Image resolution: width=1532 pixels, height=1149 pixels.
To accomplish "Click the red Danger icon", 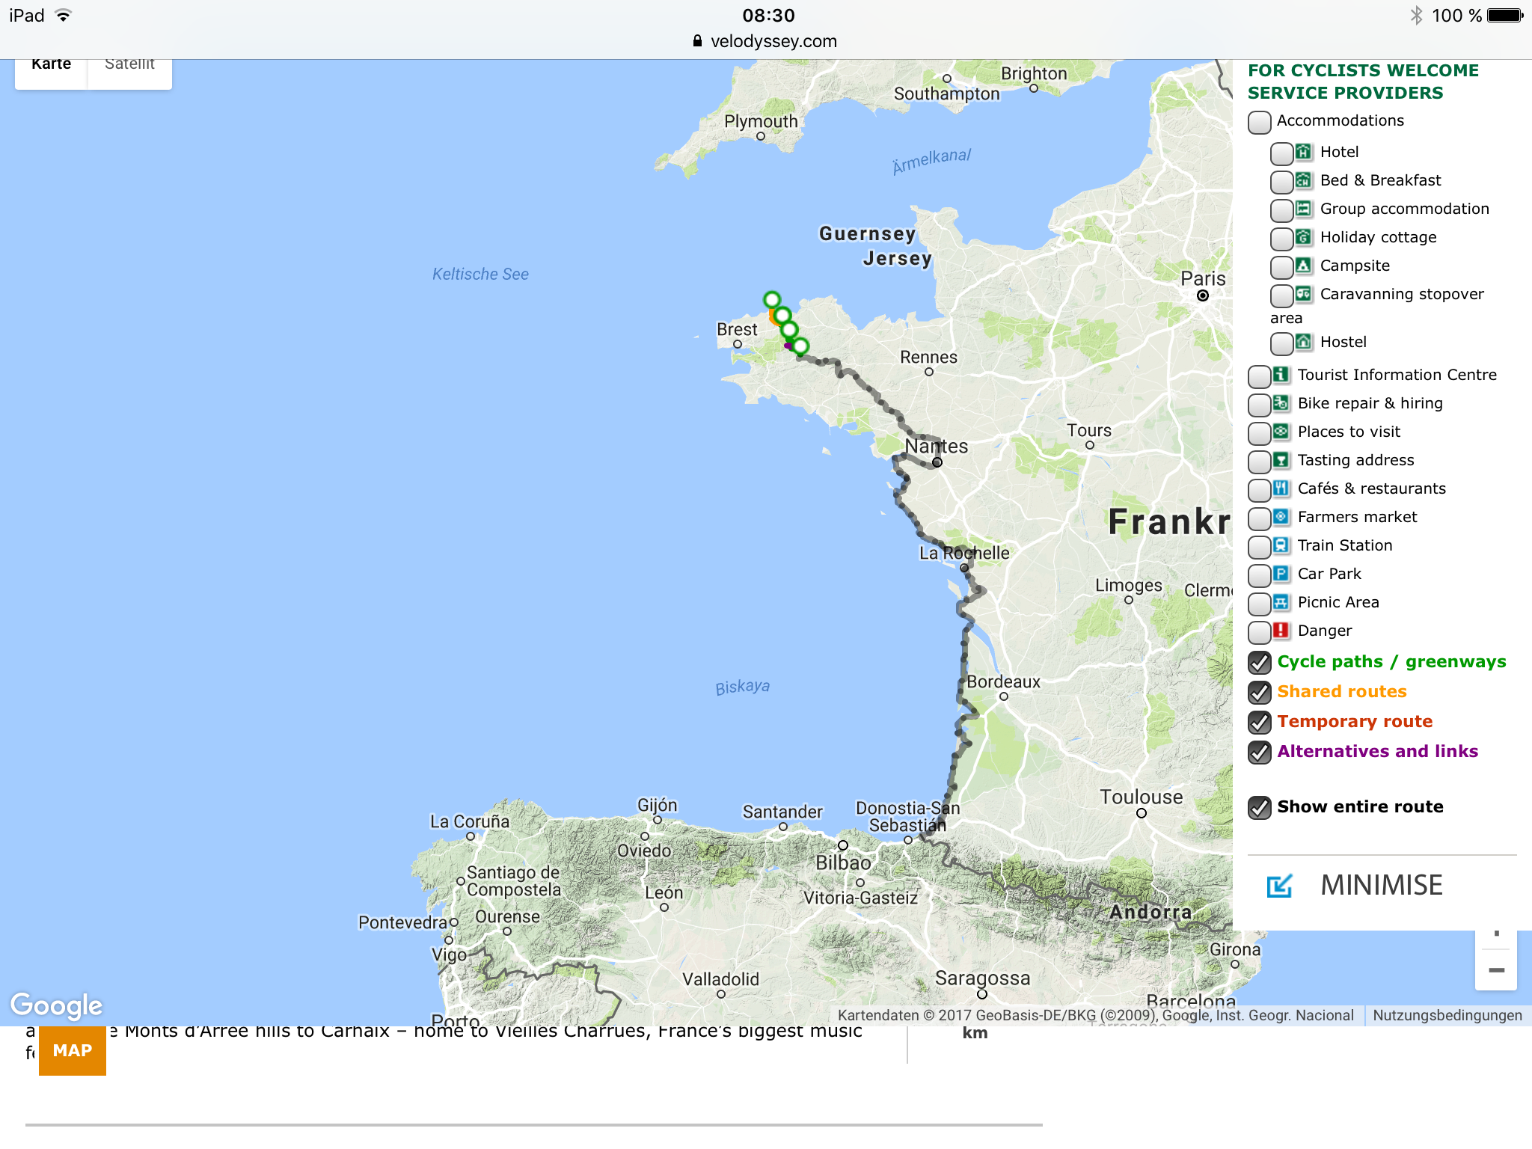I will [1281, 631].
